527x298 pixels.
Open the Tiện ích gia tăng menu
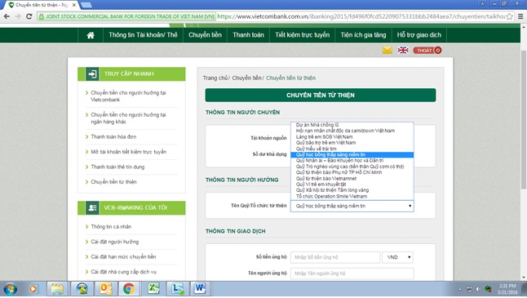coord(363,35)
